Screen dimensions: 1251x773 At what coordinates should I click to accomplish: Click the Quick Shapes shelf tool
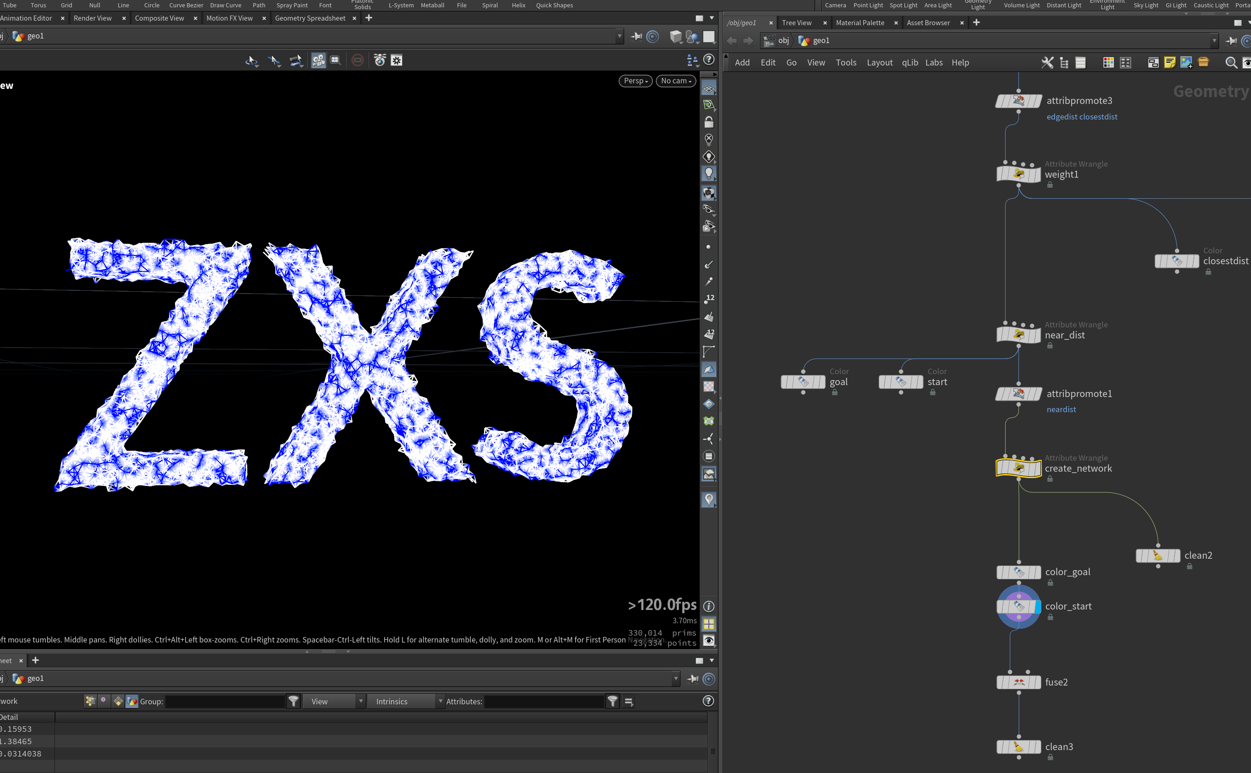click(554, 5)
